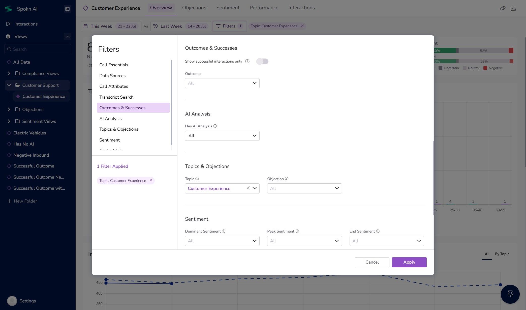The height and width of the screenshot is (310, 526).
Task: Click the download export icon
Action: (x=513, y=8)
